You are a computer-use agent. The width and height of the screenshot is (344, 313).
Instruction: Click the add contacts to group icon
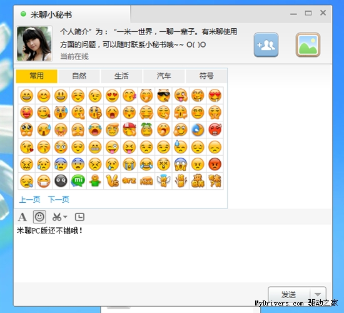pos(266,45)
